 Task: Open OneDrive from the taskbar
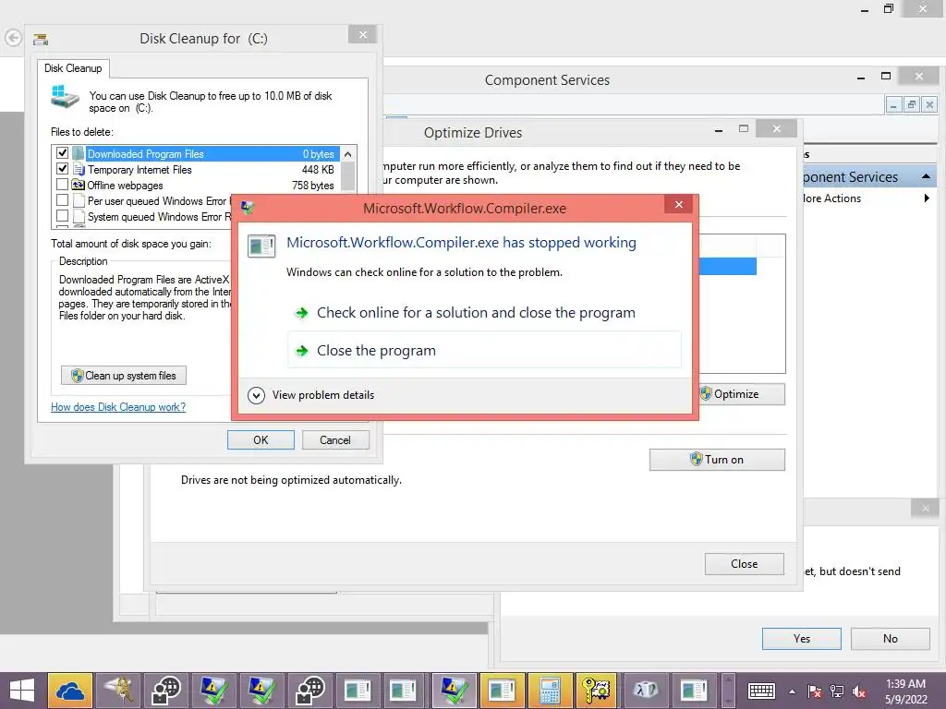click(70, 691)
